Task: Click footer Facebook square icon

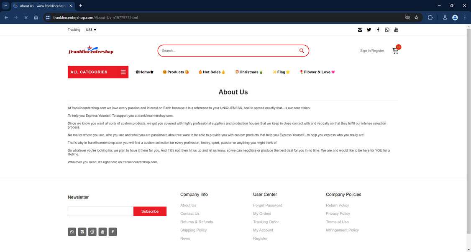Action: pos(113,231)
